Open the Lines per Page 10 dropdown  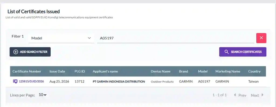click(43, 95)
